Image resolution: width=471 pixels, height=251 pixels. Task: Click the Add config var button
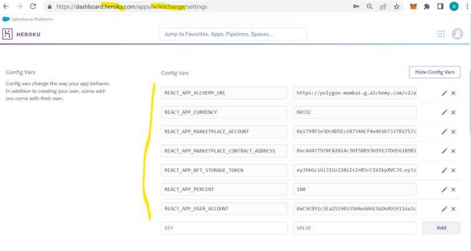[441, 228]
